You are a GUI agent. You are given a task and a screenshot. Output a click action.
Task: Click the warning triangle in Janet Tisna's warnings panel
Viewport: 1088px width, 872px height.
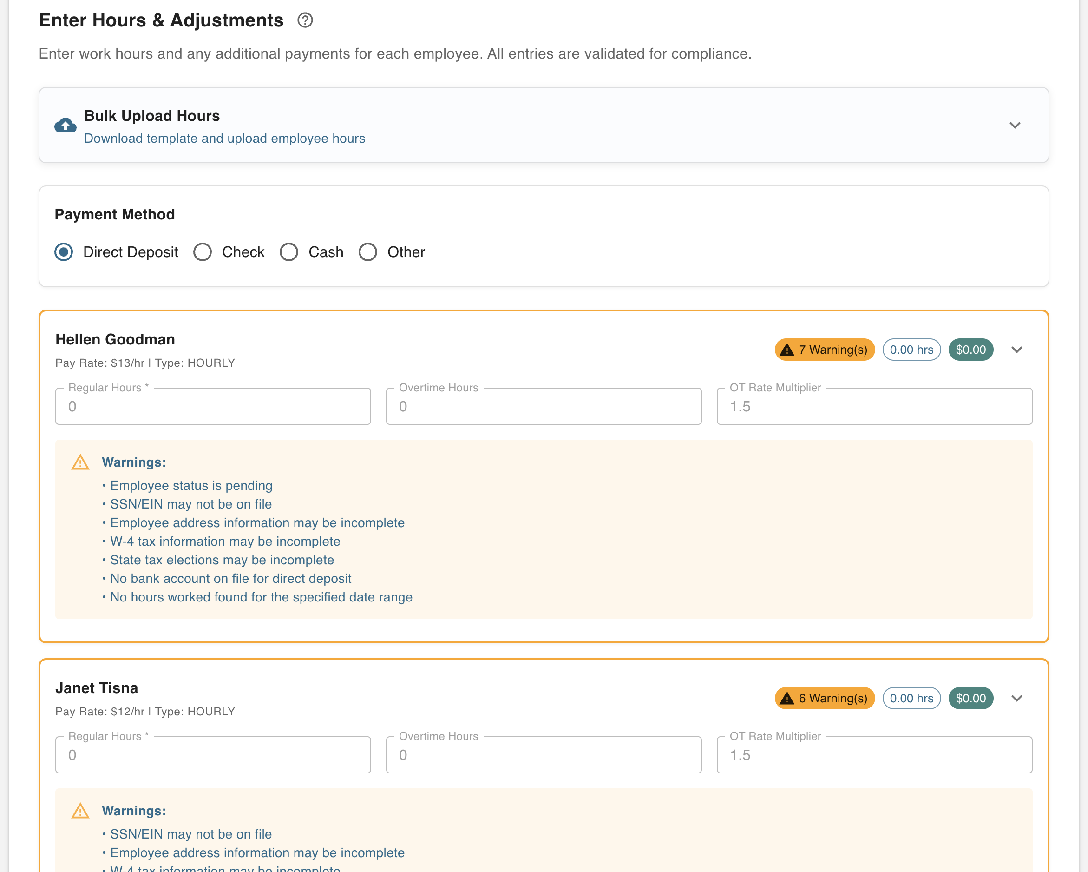pyautogui.click(x=80, y=811)
